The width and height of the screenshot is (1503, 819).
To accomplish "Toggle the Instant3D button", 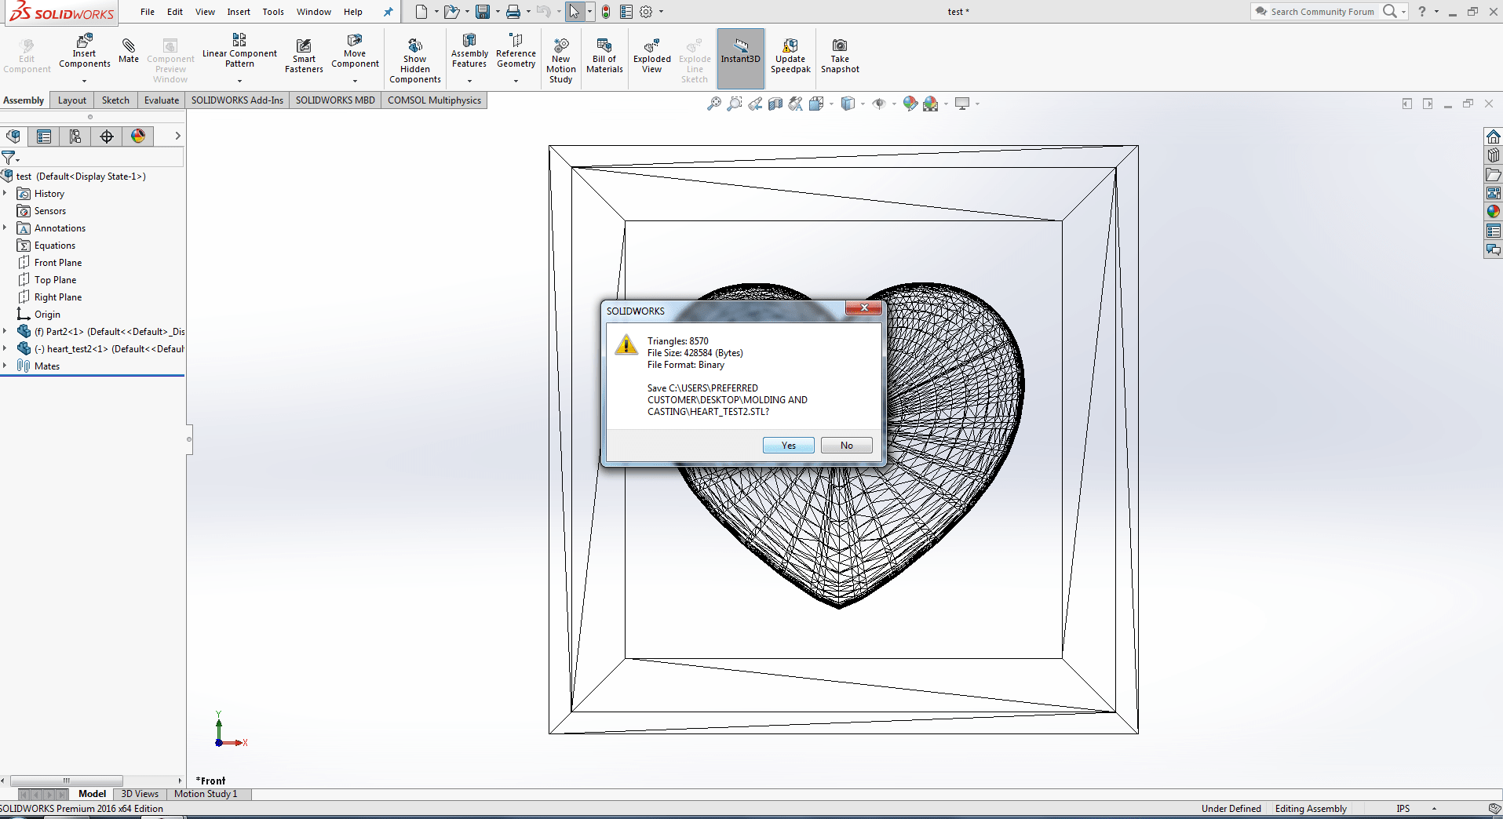I will (x=740, y=58).
